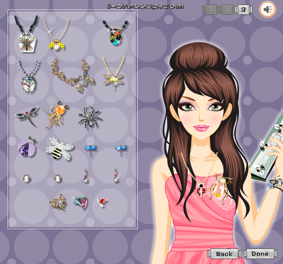283x264 pixels.
Task: Go to step 2 tab
Action: click(227, 9)
